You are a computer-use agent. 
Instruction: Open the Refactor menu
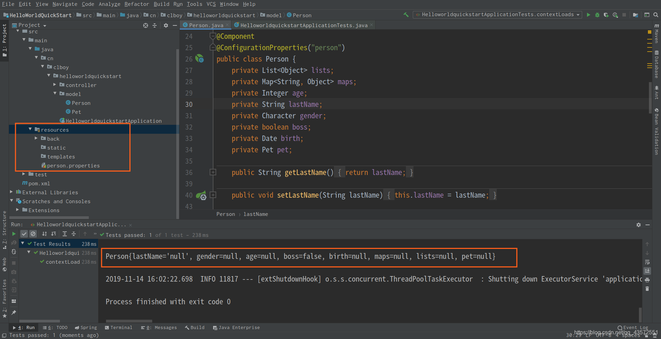click(137, 4)
